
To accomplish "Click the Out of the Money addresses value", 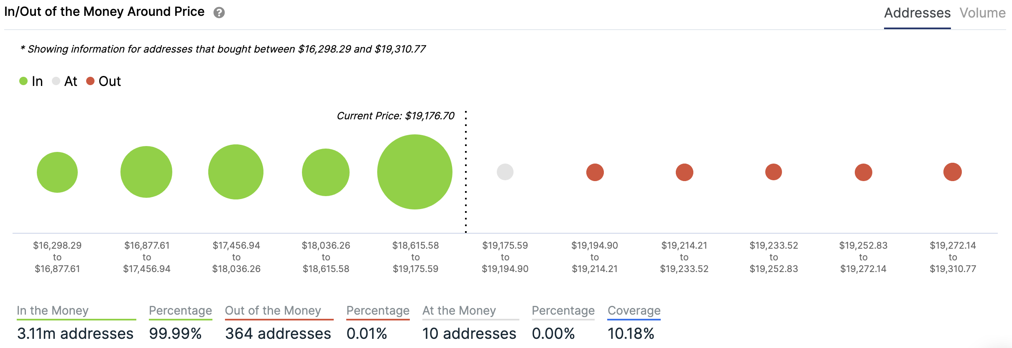I will point(278,333).
